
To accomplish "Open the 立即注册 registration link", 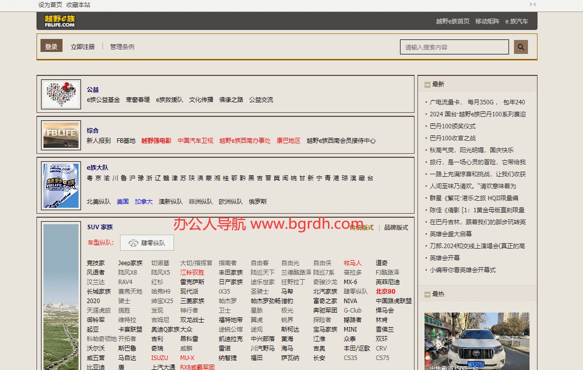I will point(82,46).
